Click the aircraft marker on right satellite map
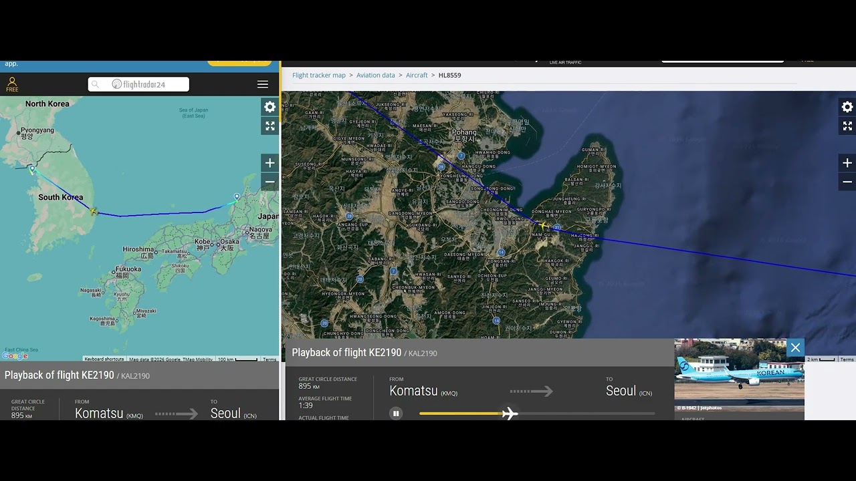 [544, 226]
